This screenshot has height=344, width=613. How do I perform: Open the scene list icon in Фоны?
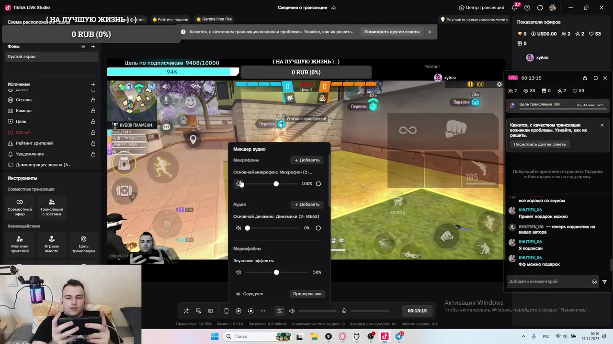click(x=83, y=46)
